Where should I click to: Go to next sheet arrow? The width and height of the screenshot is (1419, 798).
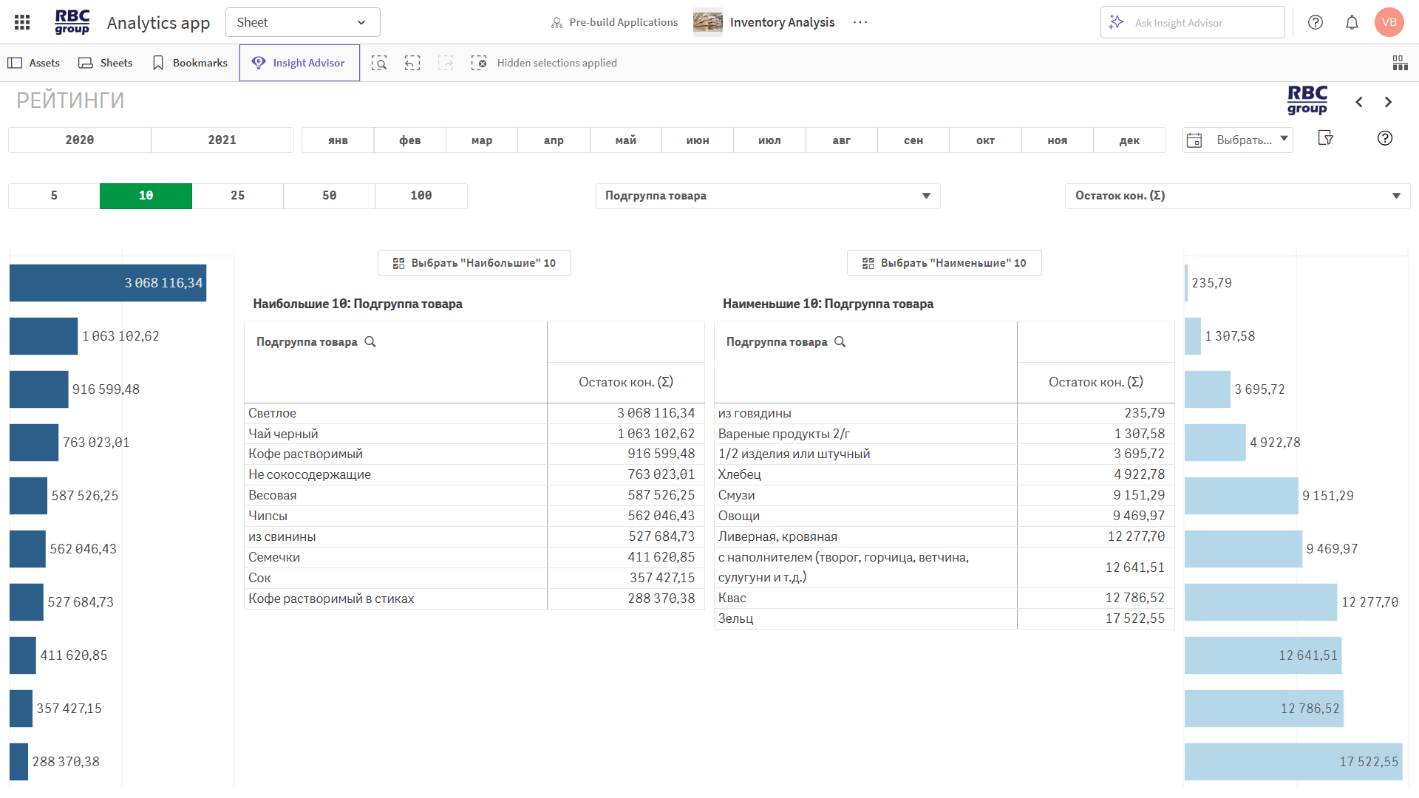1388,102
